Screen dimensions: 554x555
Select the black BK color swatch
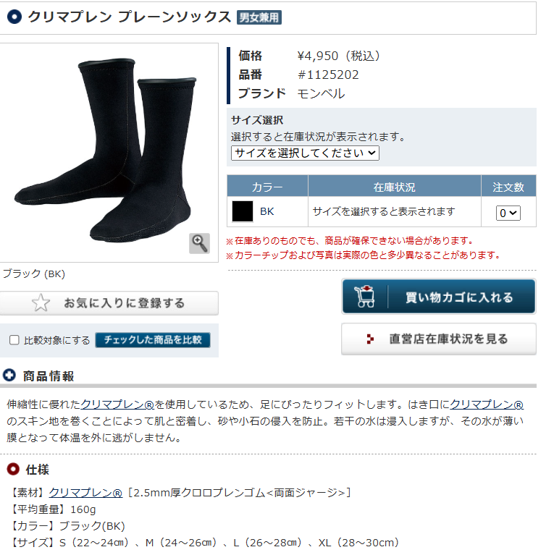click(243, 212)
